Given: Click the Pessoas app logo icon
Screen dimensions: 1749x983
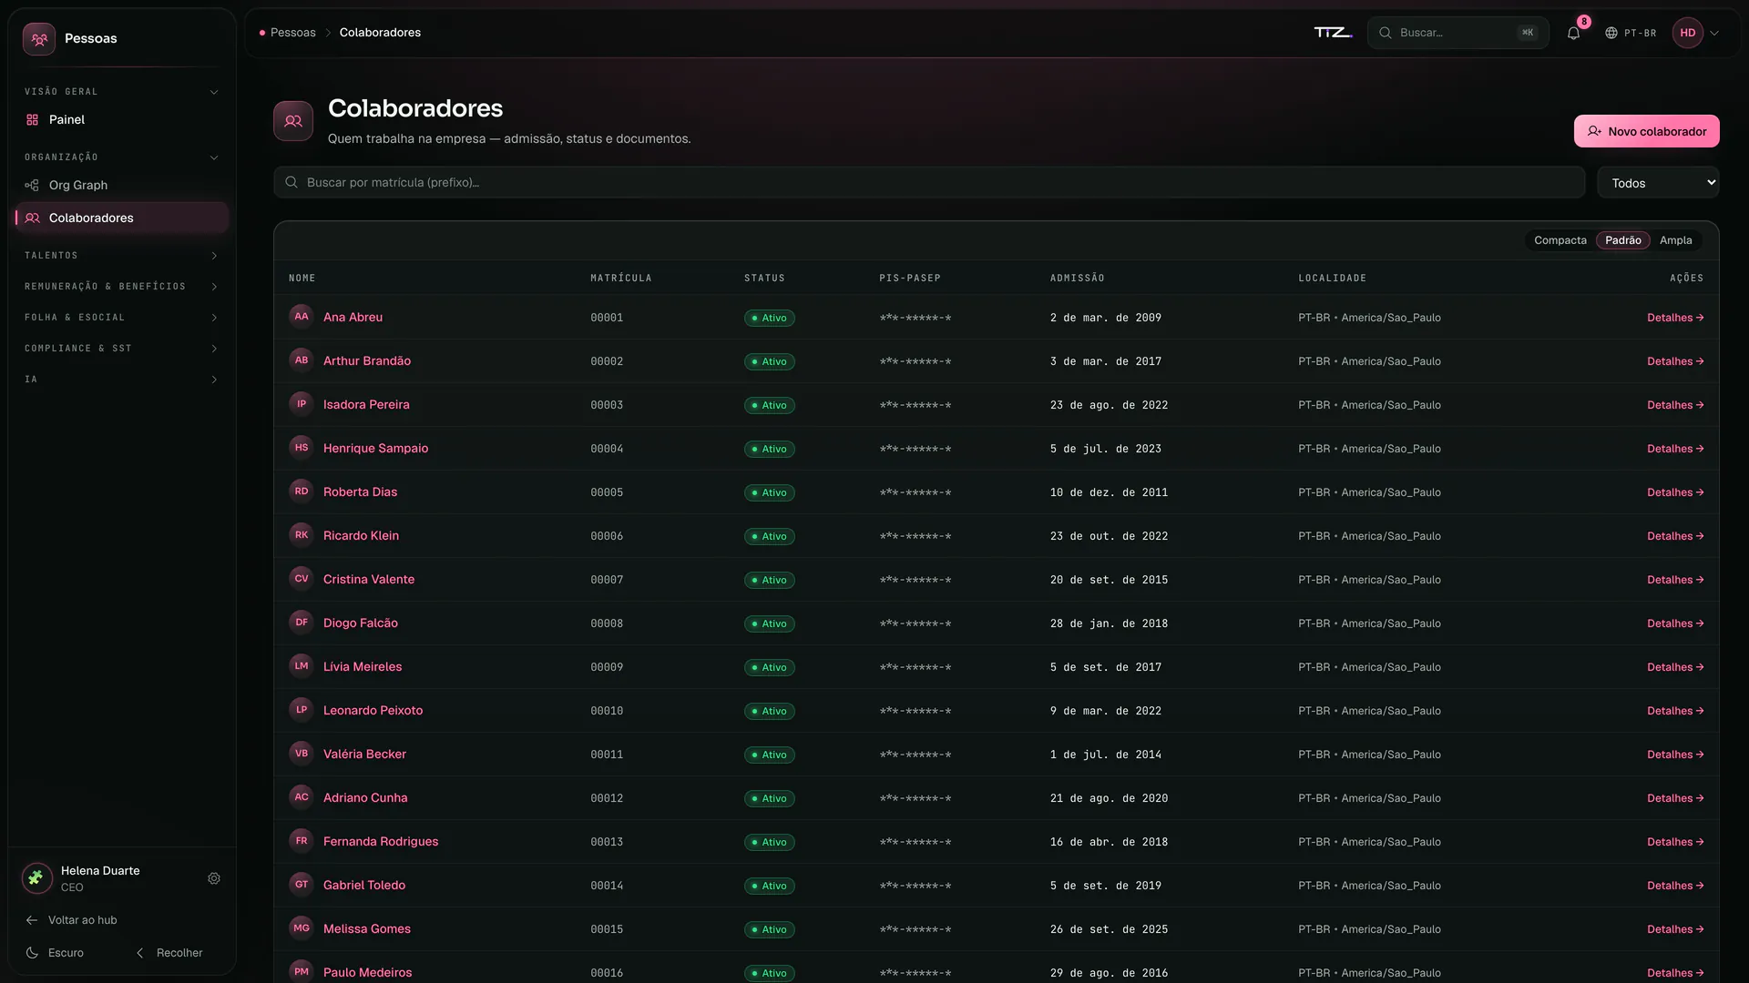Looking at the screenshot, I should 39,39.
